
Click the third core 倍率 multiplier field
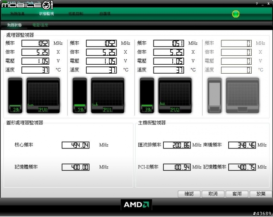click(168, 52)
